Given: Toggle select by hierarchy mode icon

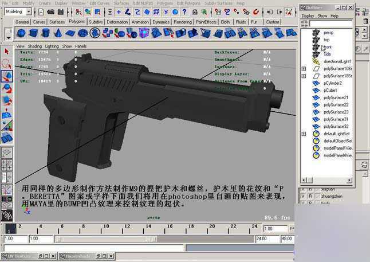Looking at the screenshot, I should tap(78, 11).
